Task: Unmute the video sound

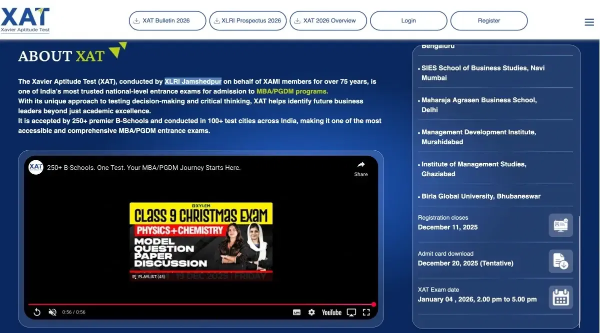Action: pyautogui.click(x=52, y=312)
